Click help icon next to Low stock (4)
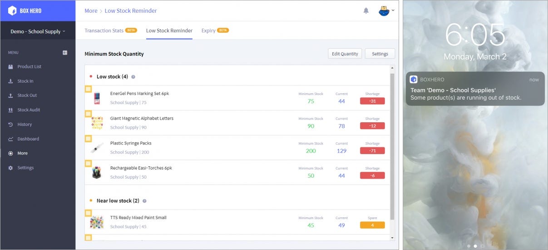The image size is (548, 250). pos(133,77)
